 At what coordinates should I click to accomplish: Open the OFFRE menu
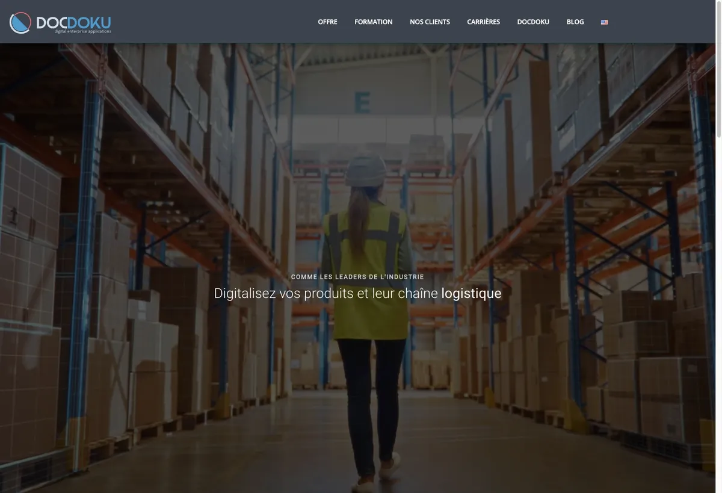coord(327,22)
